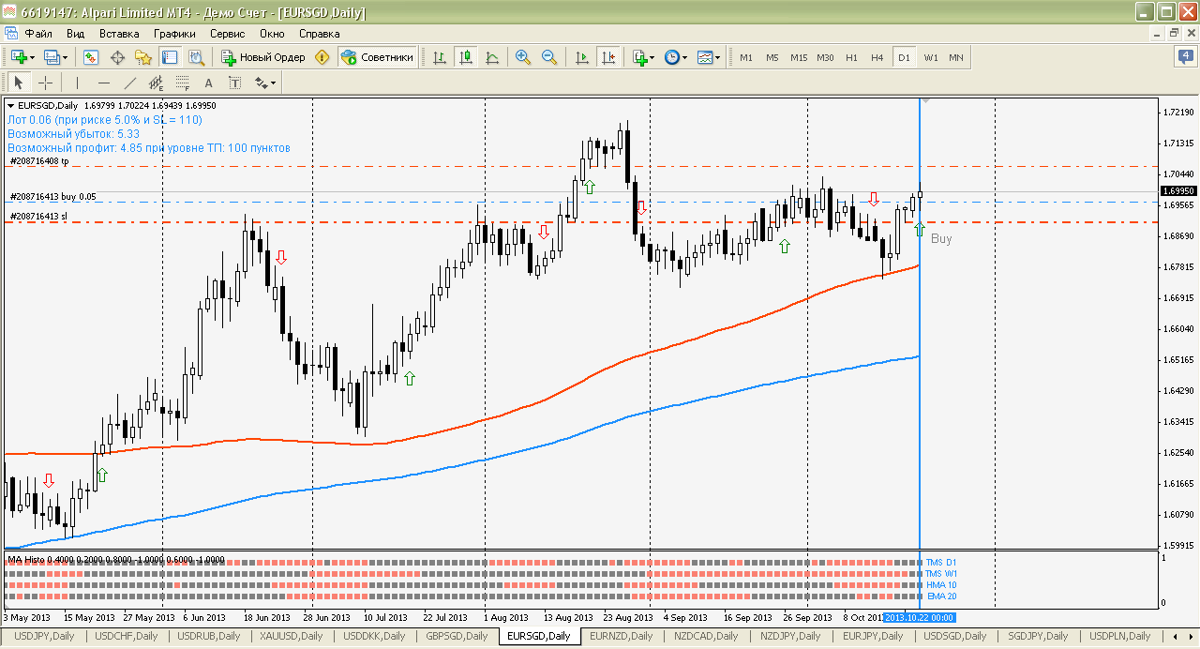The image size is (1200, 649).
Task: Toggle candlestick chart mode
Action: tap(466, 57)
